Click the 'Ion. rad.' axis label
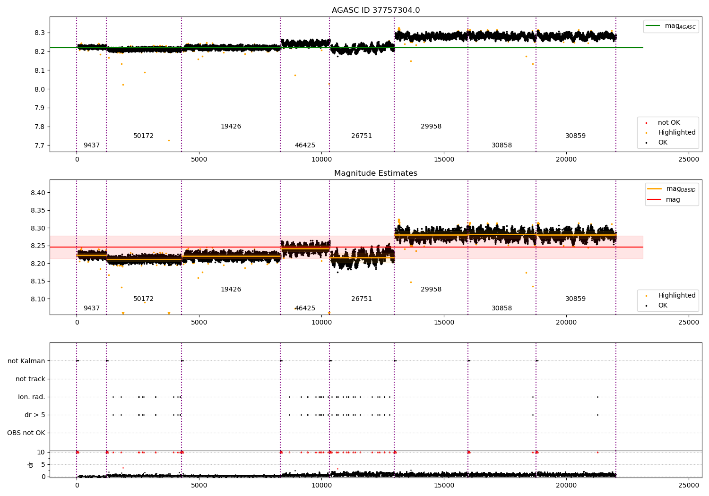709x496 pixels. (32, 397)
